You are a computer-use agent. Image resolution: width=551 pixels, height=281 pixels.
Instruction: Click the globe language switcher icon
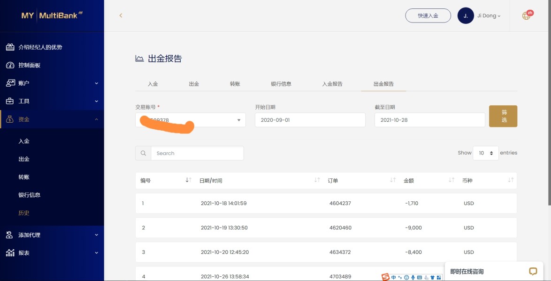point(526,16)
